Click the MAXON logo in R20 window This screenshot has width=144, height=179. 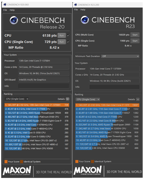click(17, 171)
